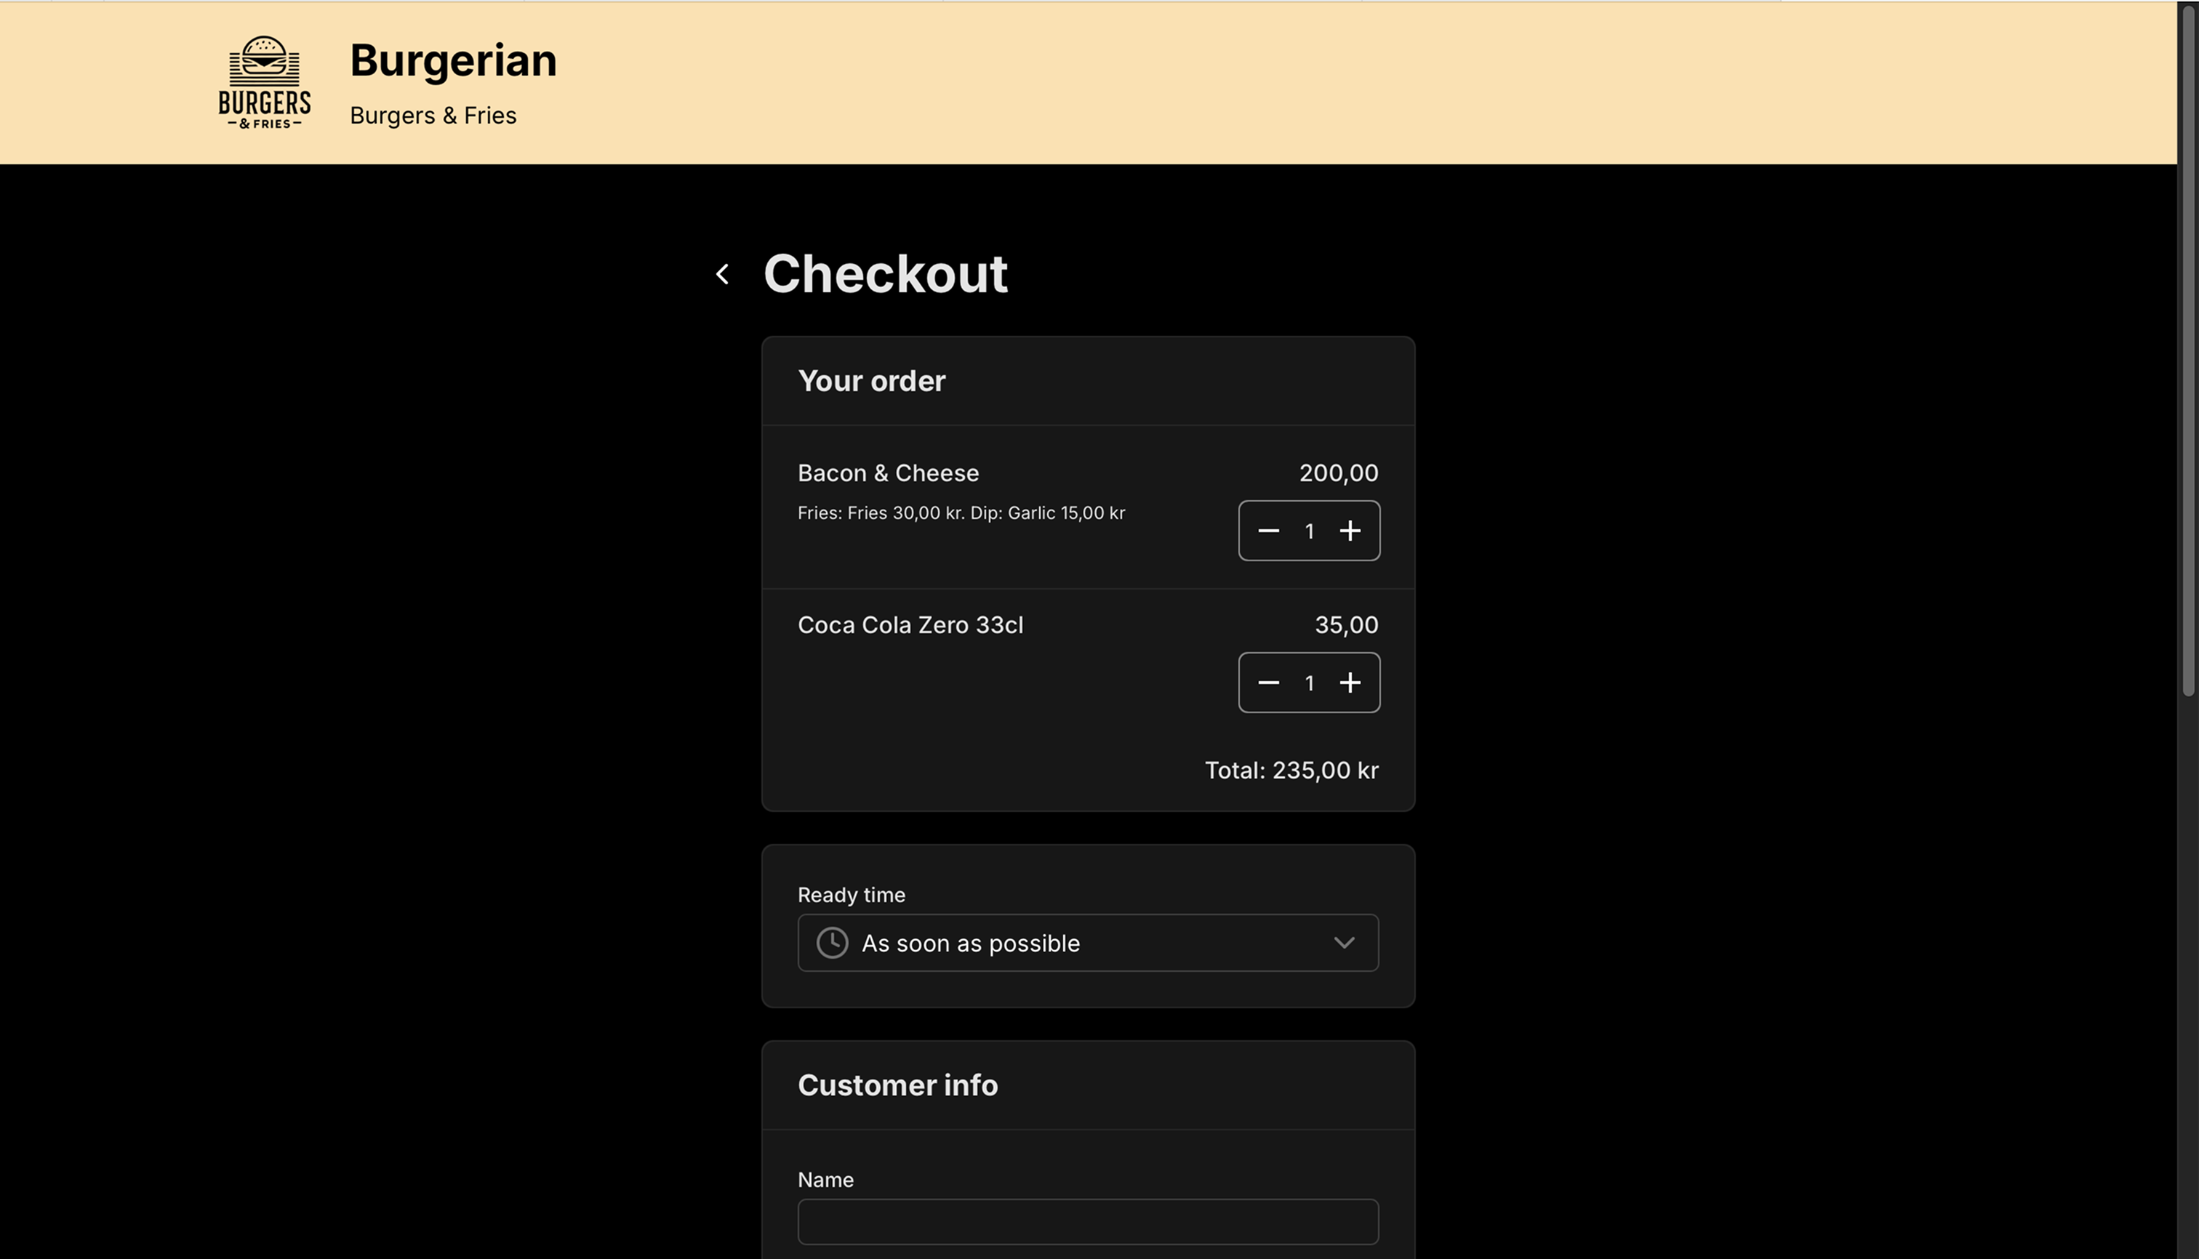Open the Ready time dropdown
This screenshot has width=2199, height=1259.
(x=1087, y=943)
